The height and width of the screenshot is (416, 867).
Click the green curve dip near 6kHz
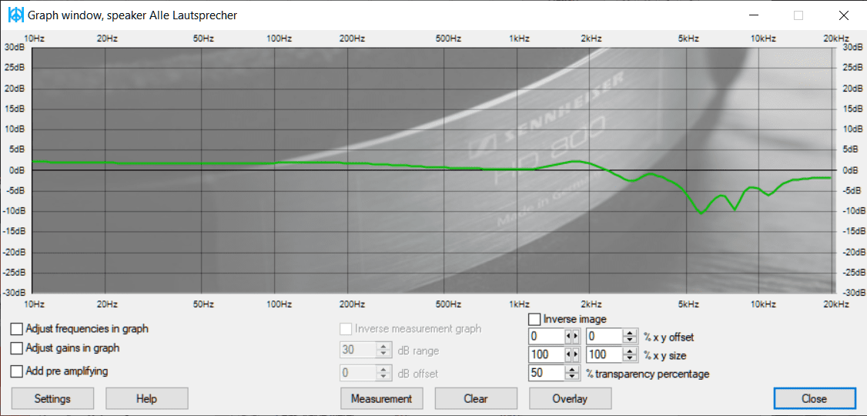pyautogui.click(x=701, y=213)
